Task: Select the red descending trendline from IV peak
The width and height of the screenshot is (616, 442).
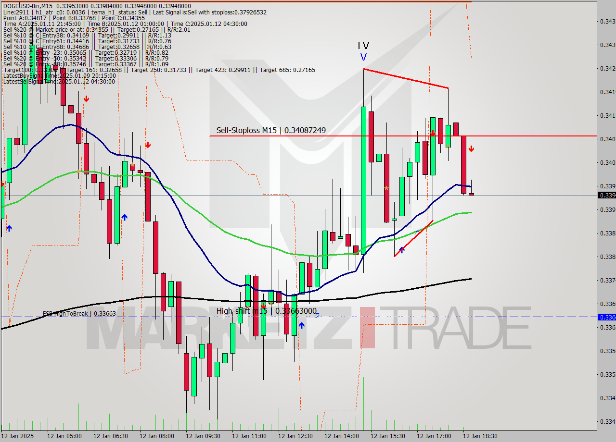Action: pyautogui.click(x=406, y=78)
